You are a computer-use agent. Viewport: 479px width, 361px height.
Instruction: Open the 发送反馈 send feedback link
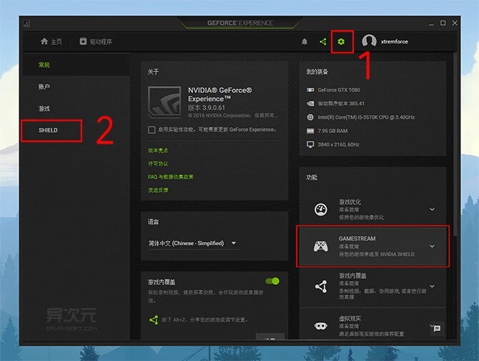158,190
